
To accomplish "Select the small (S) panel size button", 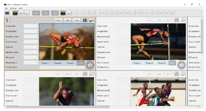I will pos(15,13).
